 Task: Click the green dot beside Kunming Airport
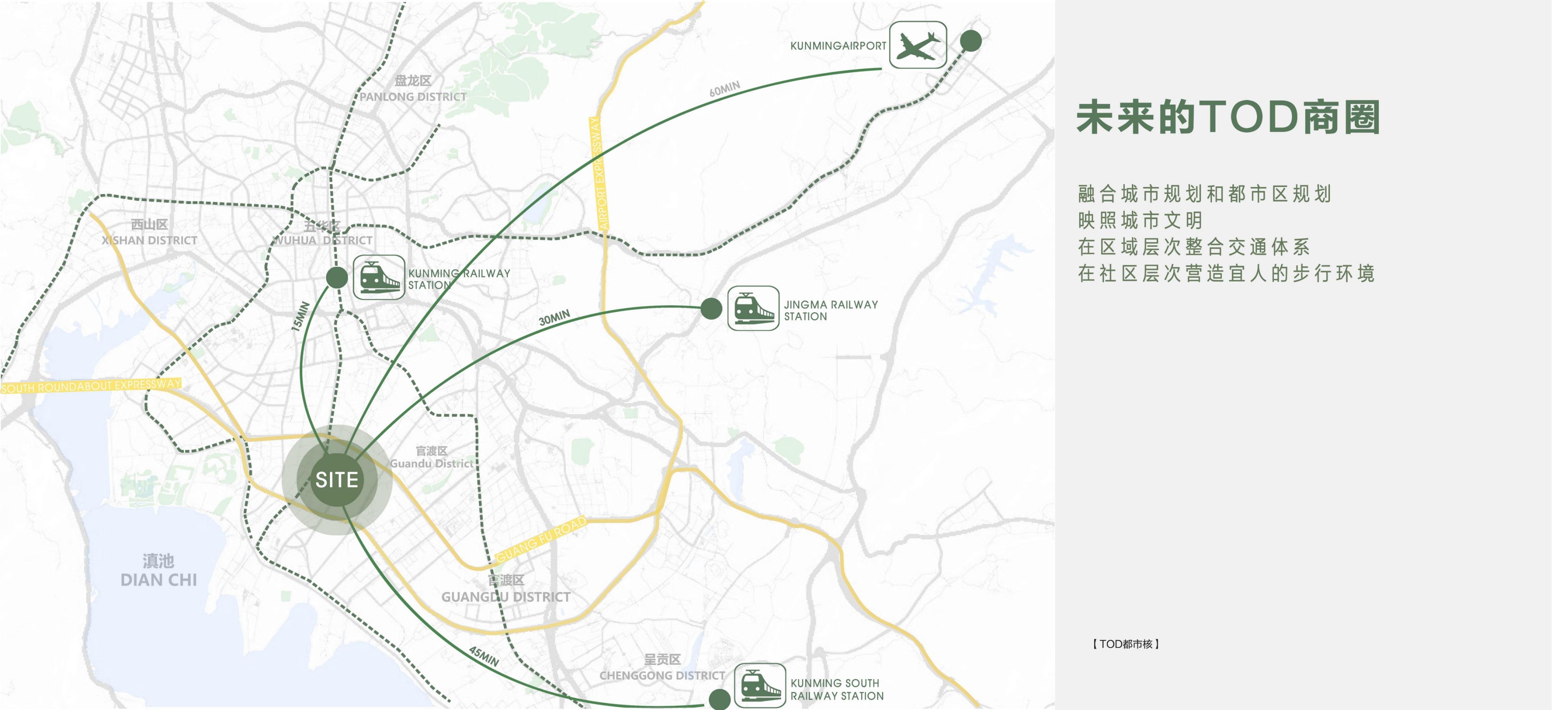[970, 41]
